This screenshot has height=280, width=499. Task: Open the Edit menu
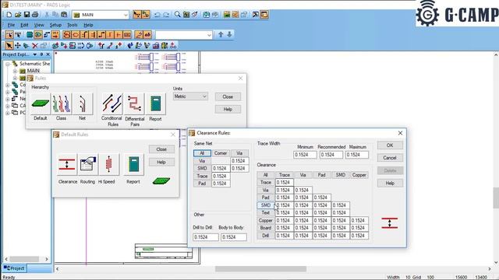(24, 25)
